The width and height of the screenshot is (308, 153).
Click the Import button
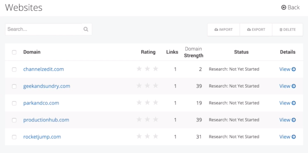(x=224, y=30)
